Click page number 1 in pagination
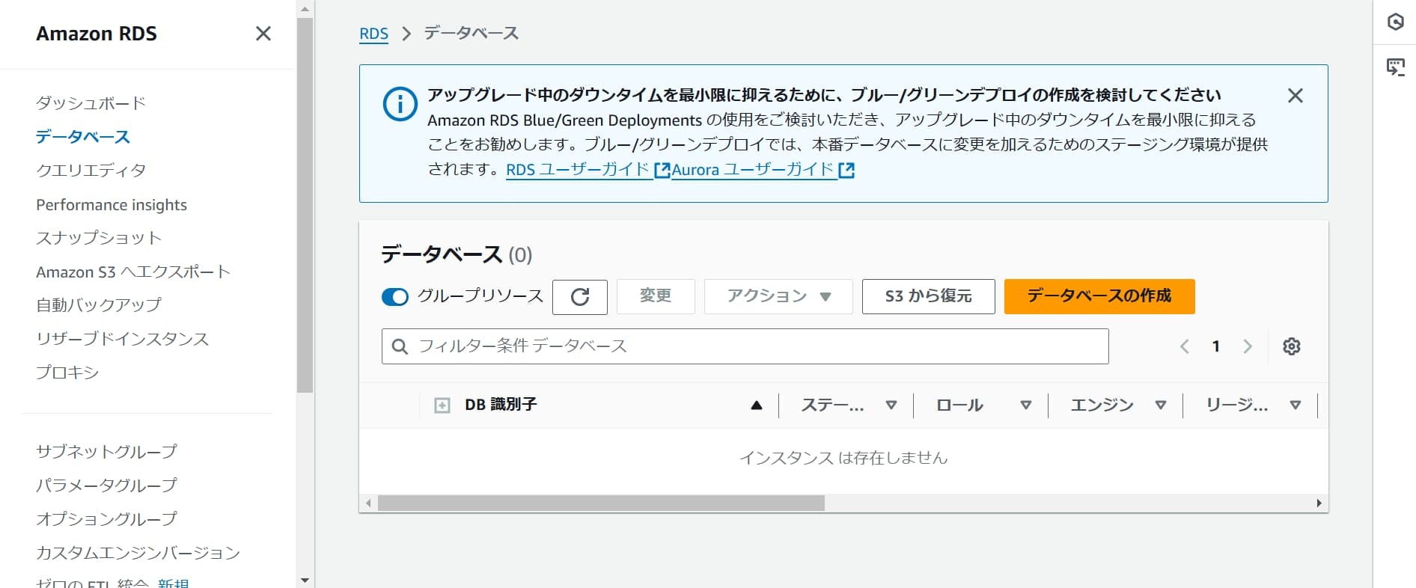This screenshot has width=1416, height=588. 1216,346
